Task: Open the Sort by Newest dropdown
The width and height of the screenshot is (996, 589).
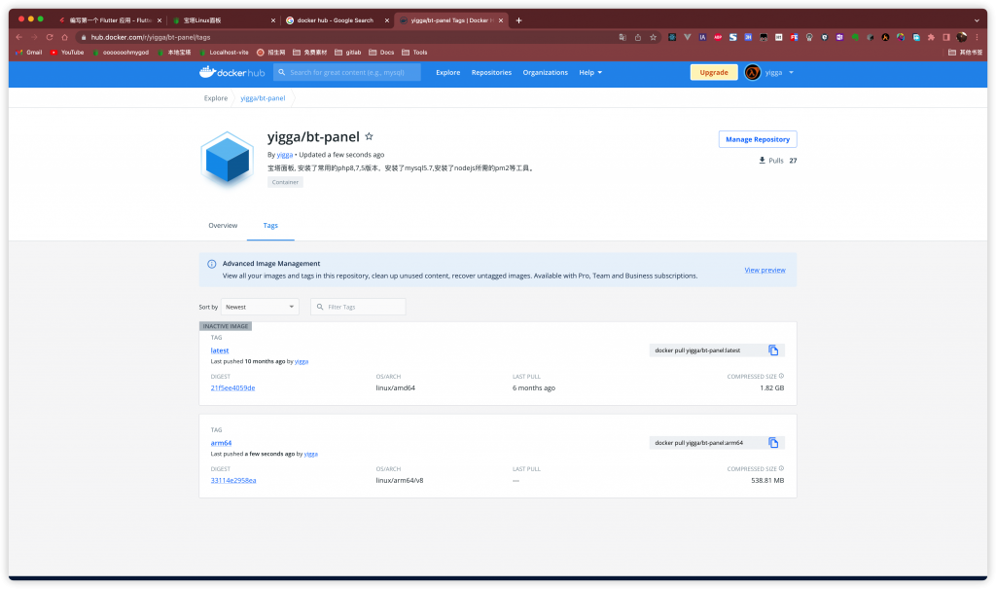Action: pos(260,307)
